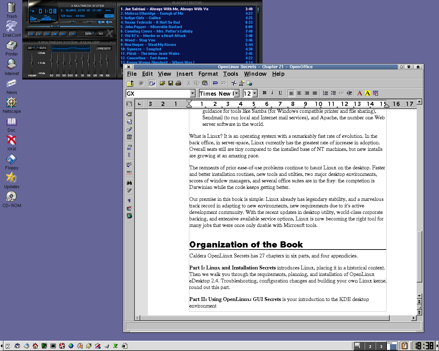The width and height of the screenshot is (439, 351).
Task: Pause playback in the media player
Action: 47,34
